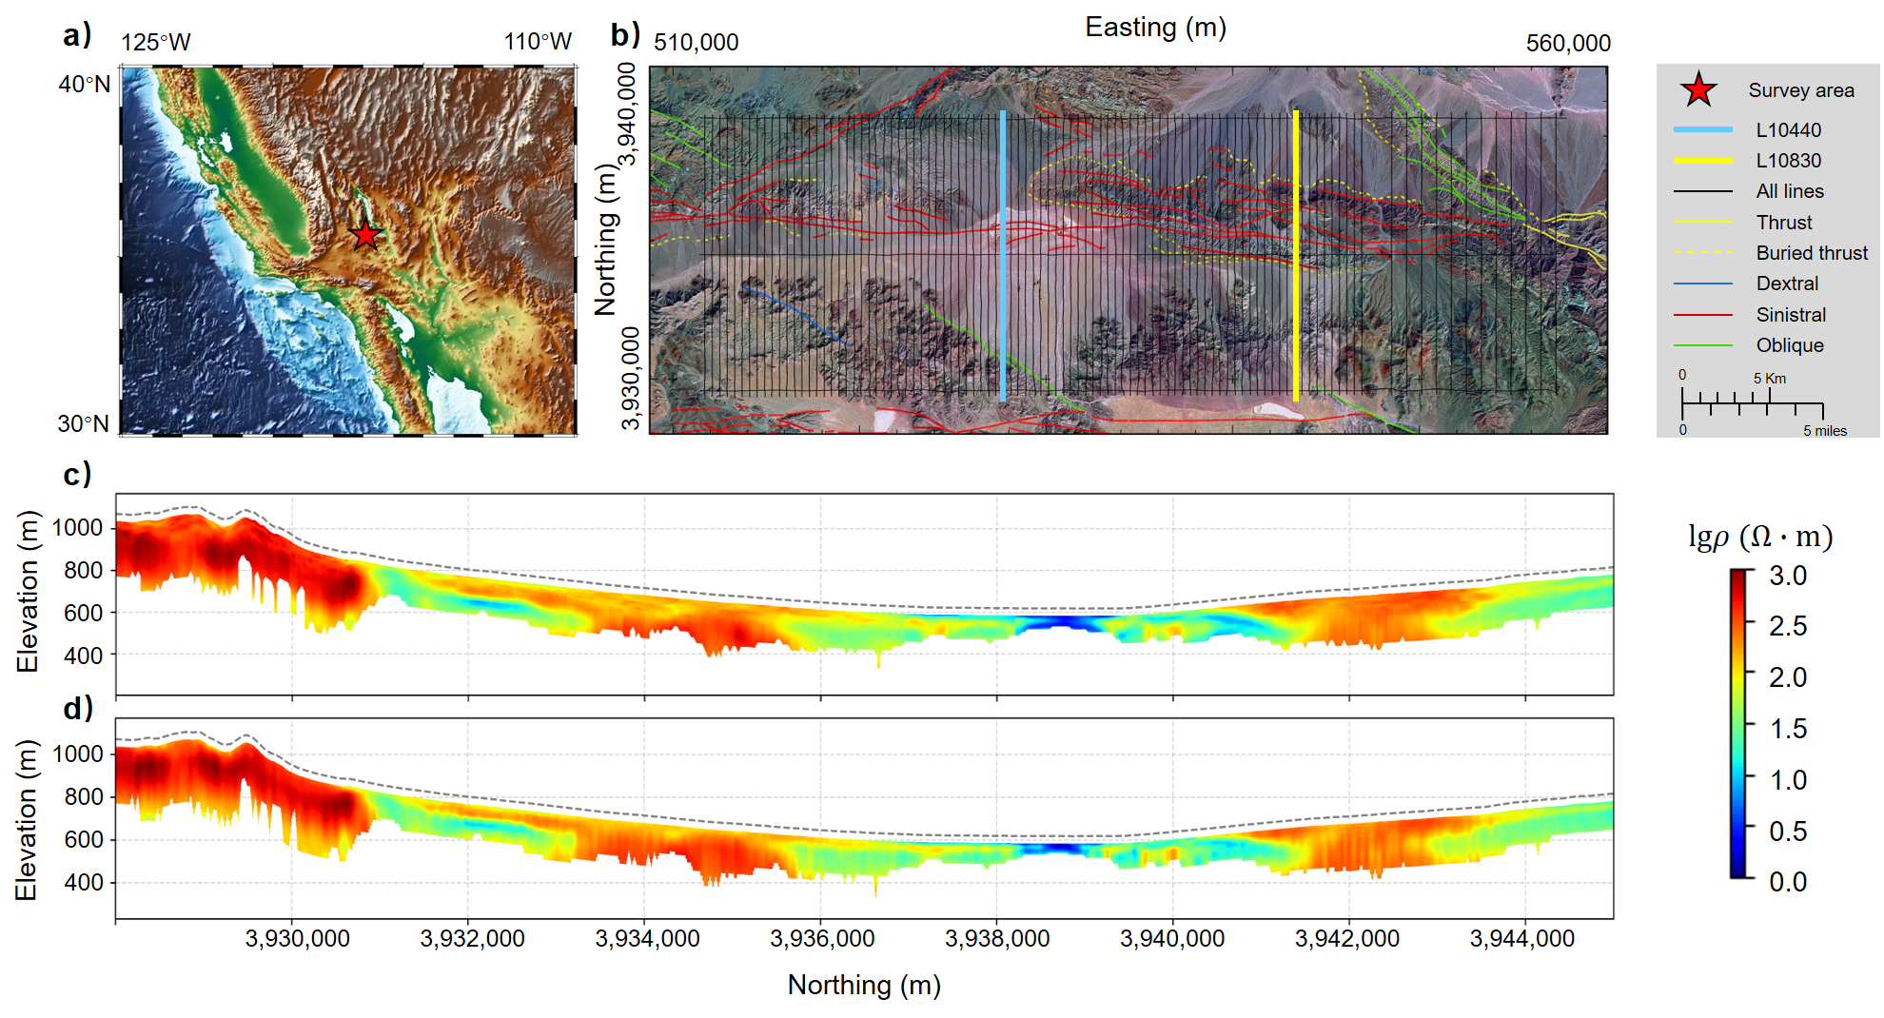Viewport: 1884px width, 1018px height.
Task: Click the "Buried thrust" legend label
Action: (1812, 253)
